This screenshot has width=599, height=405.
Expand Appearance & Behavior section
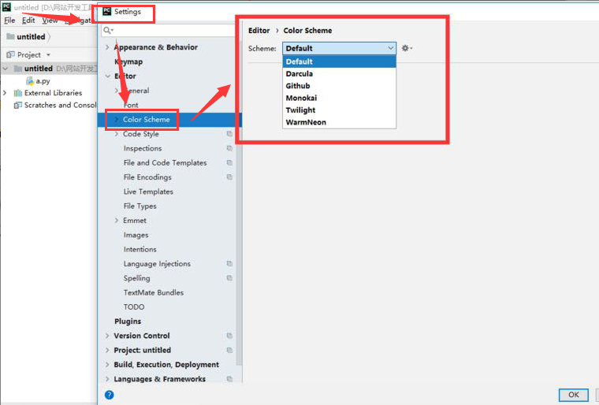107,47
